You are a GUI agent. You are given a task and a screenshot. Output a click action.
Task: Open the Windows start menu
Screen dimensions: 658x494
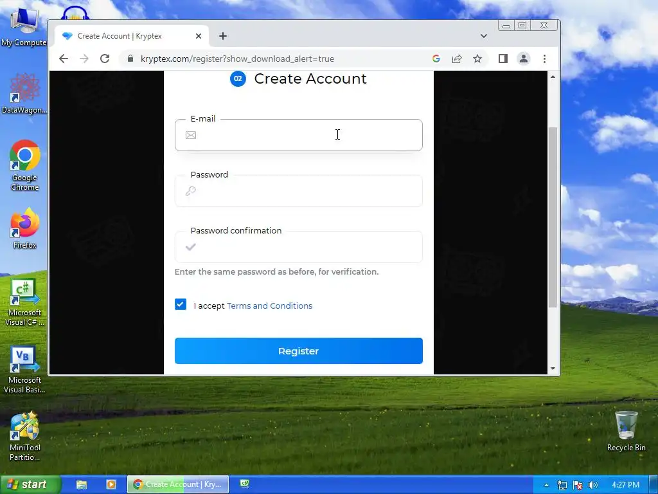point(30,484)
